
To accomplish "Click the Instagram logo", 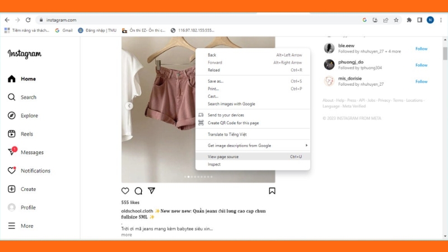I will click(x=25, y=54).
